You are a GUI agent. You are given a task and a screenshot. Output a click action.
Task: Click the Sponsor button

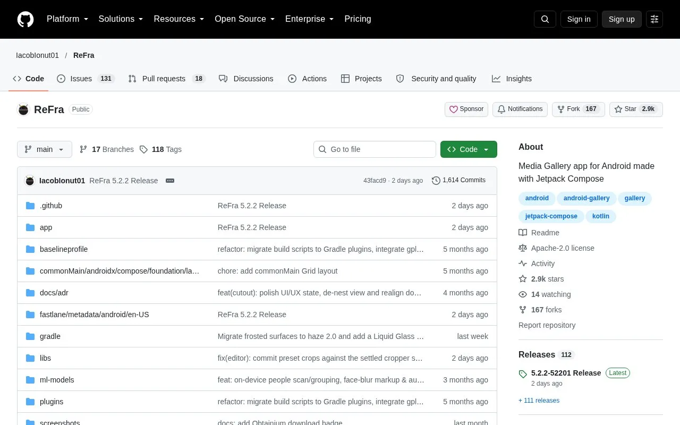(466, 109)
